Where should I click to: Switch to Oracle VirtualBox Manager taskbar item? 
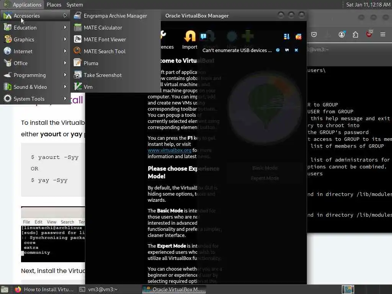pyautogui.click(x=174, y=289)
